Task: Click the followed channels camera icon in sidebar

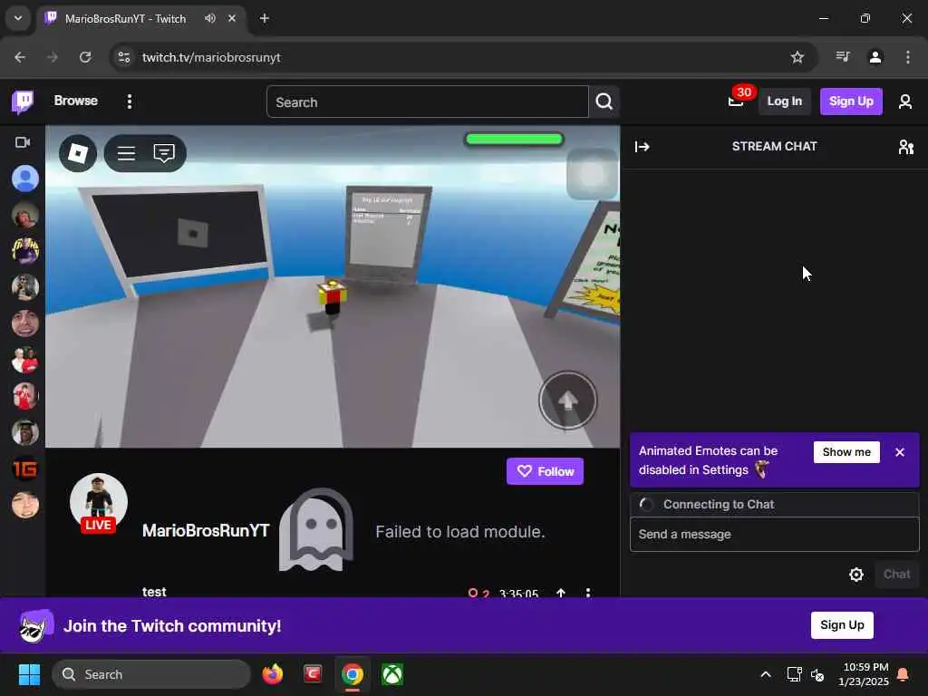Action: (23, 142)
